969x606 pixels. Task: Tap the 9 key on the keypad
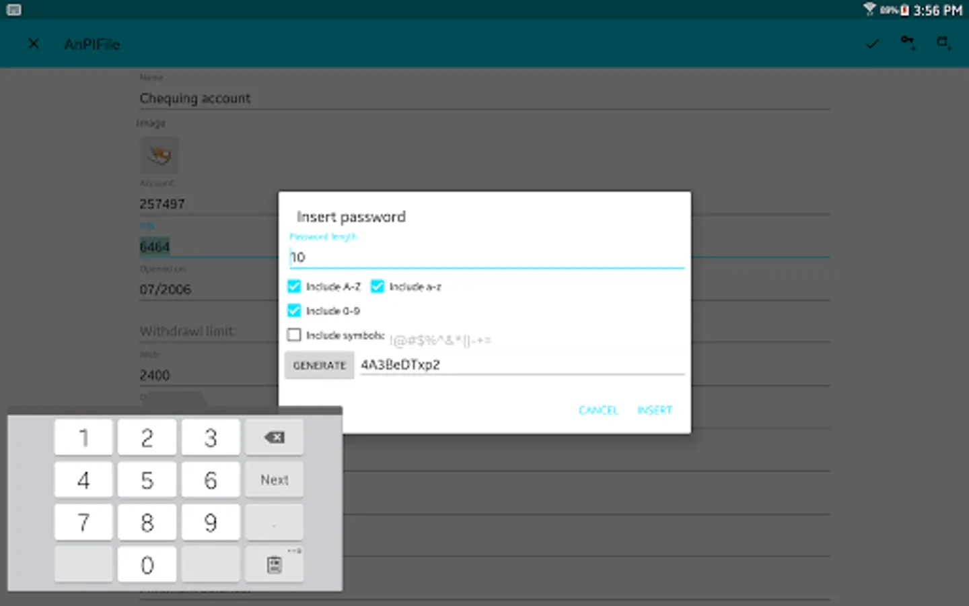click(211, 522)
